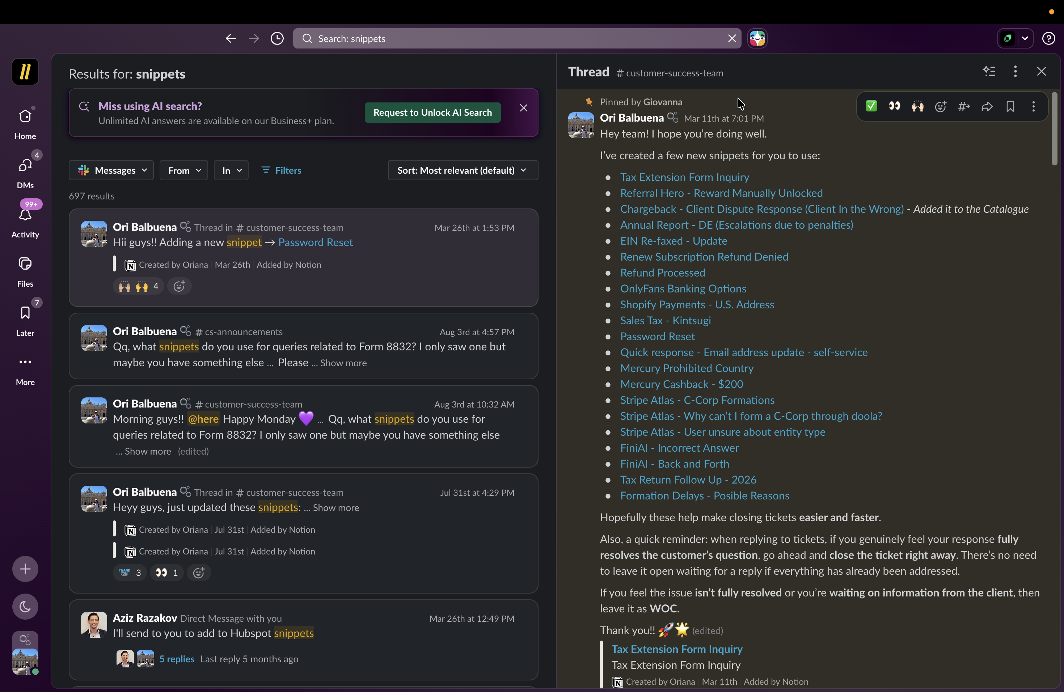Click the plus create new button
The height and width of the screenshot is (692, 1064).
(25, 569)
